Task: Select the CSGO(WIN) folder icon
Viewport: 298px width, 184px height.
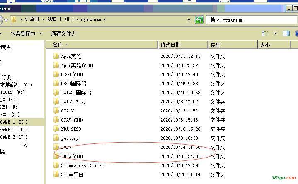Action: (x=56, y=74)
